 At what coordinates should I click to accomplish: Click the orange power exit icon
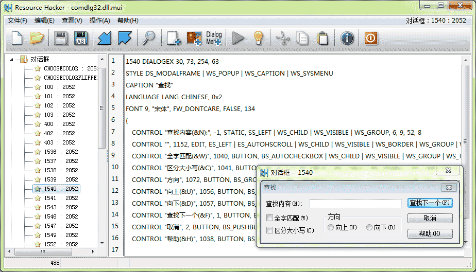370,38
